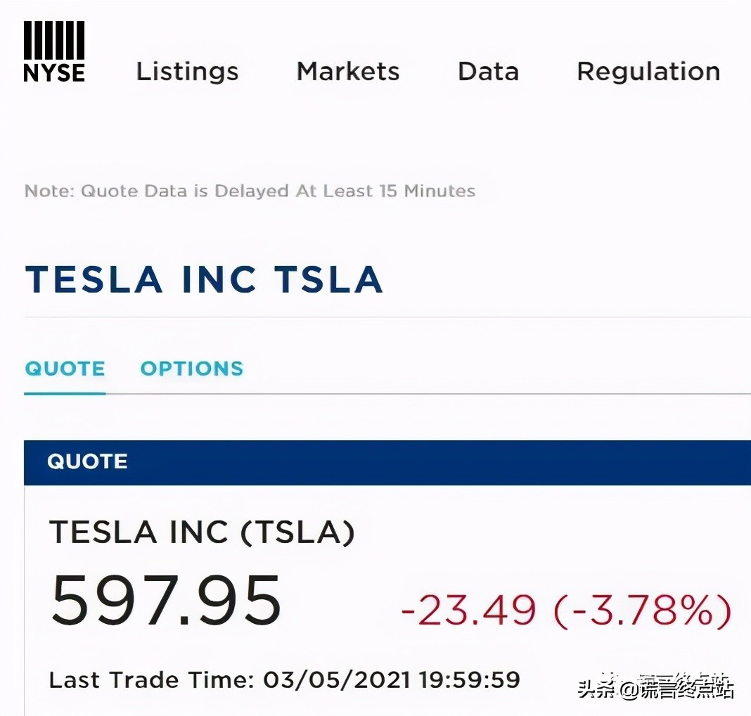Select the Data menu item
Image resolution: width=751 pixels, height=716 pixels.
tap(488, 71)
